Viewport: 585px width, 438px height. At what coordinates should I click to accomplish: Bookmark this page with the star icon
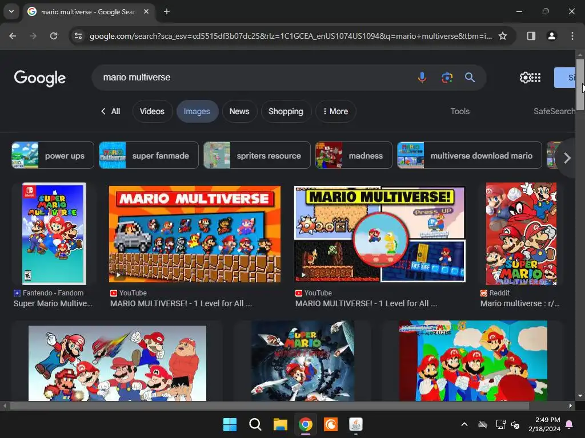click(503, 36)
